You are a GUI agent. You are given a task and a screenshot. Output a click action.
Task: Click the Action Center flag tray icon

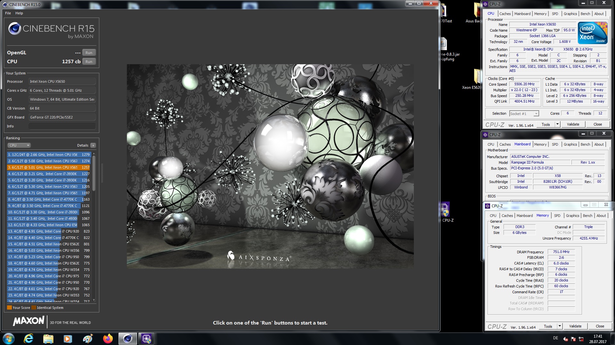pos(573,339)
